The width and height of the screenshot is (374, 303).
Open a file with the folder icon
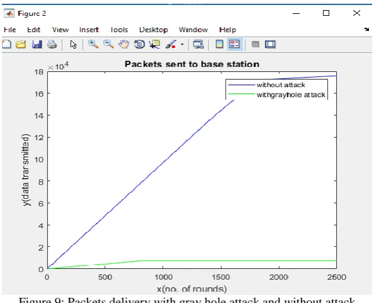click(21, 44)
